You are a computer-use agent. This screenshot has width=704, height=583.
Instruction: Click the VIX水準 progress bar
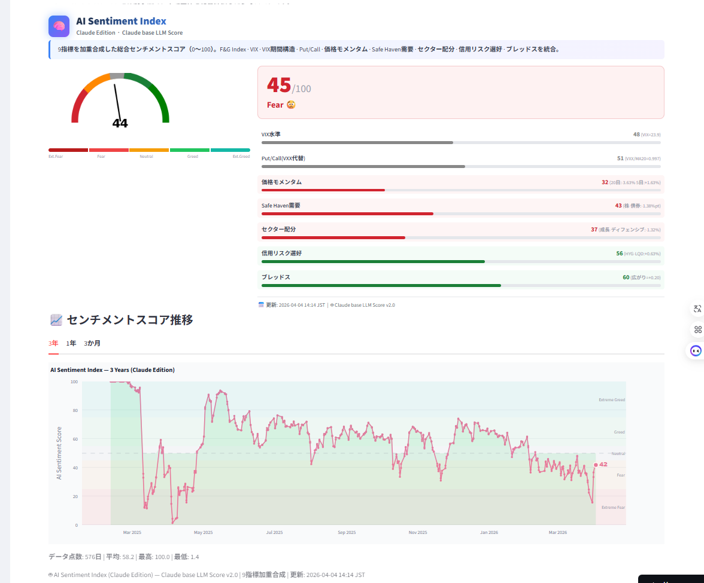pos(461,142)
